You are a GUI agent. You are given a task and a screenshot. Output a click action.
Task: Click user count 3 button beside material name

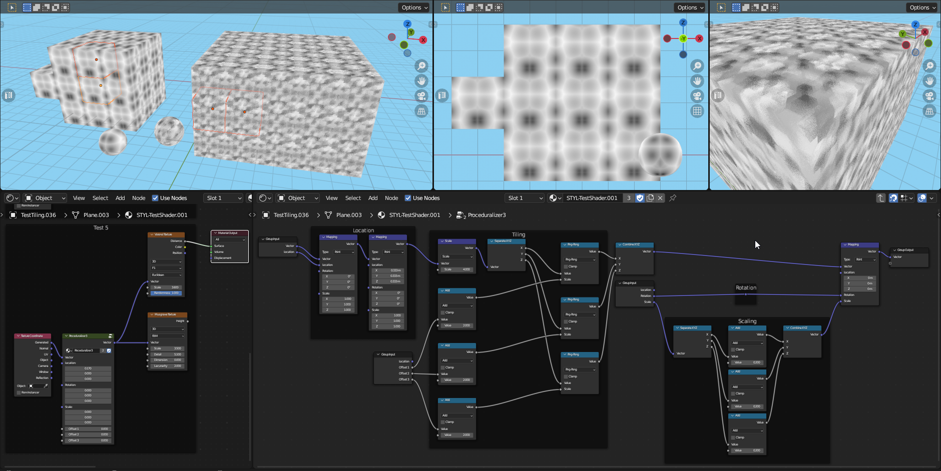(x=629, y=198)
